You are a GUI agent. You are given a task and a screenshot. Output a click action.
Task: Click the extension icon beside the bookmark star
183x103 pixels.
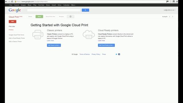[174, 1]
